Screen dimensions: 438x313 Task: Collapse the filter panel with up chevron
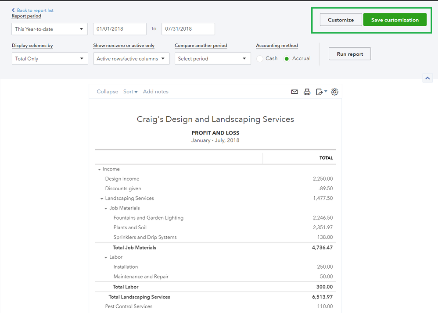tap(427, 78)
